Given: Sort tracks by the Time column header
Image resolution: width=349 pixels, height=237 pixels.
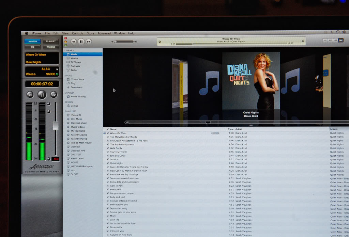Looking at the screenshot, I should [x=231, y=129].
